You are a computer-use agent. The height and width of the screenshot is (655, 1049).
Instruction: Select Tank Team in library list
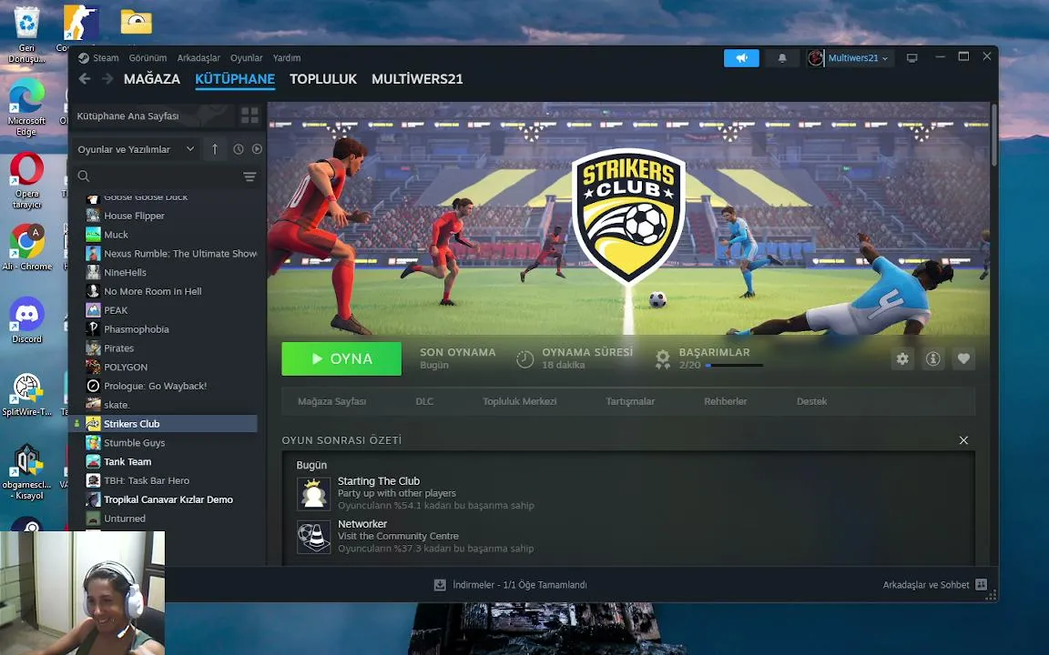point(171,462)
